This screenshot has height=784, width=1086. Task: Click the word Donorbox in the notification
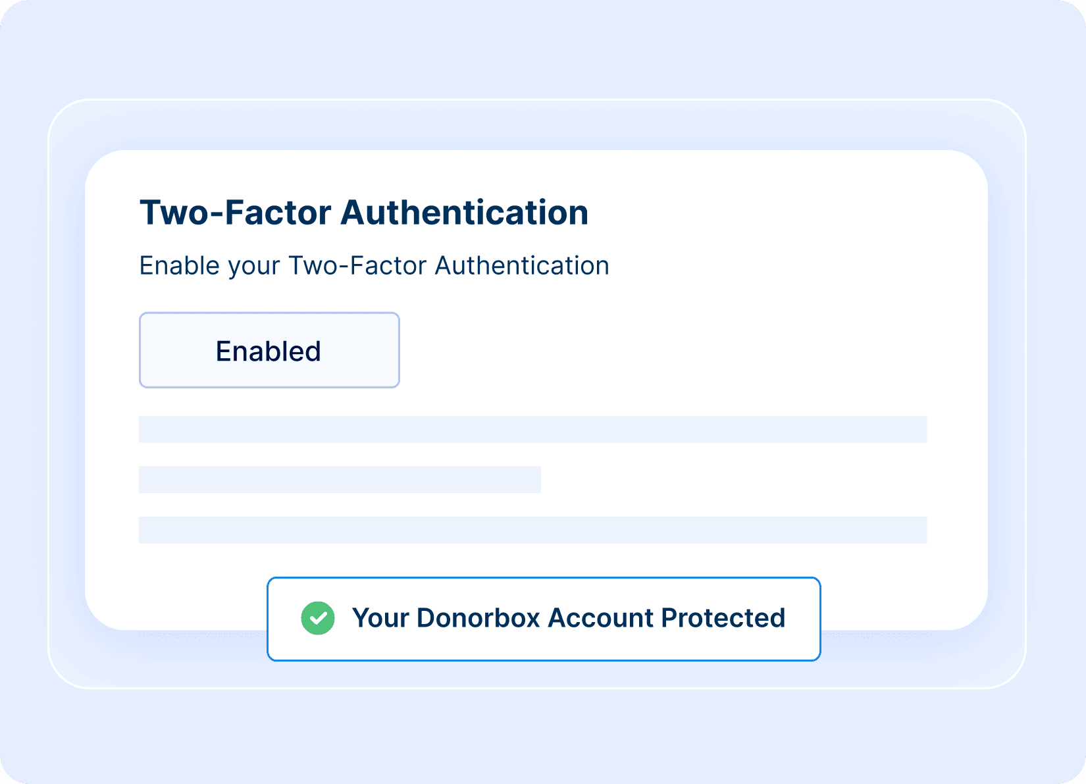pos(478,618)
